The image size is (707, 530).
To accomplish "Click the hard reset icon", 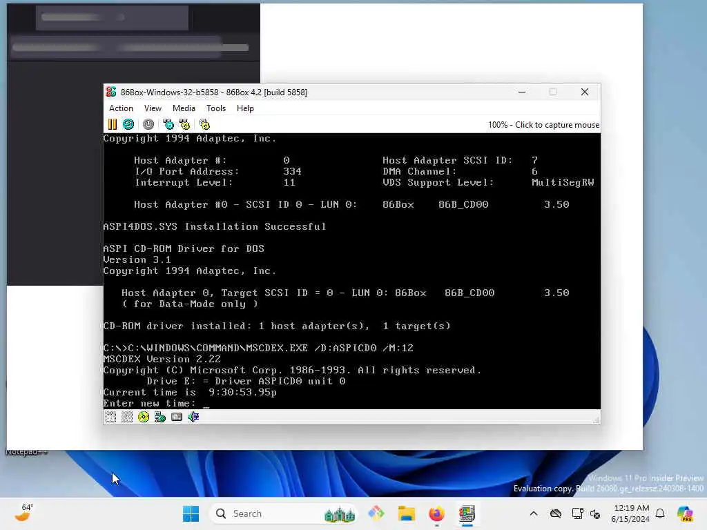I will [128, 124].
